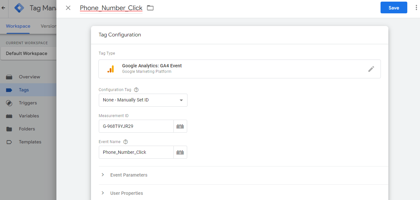The width and height of the screenshot is (420, 200).
Task: Switch to the Workspace tab
Action: tap(18, 26)
